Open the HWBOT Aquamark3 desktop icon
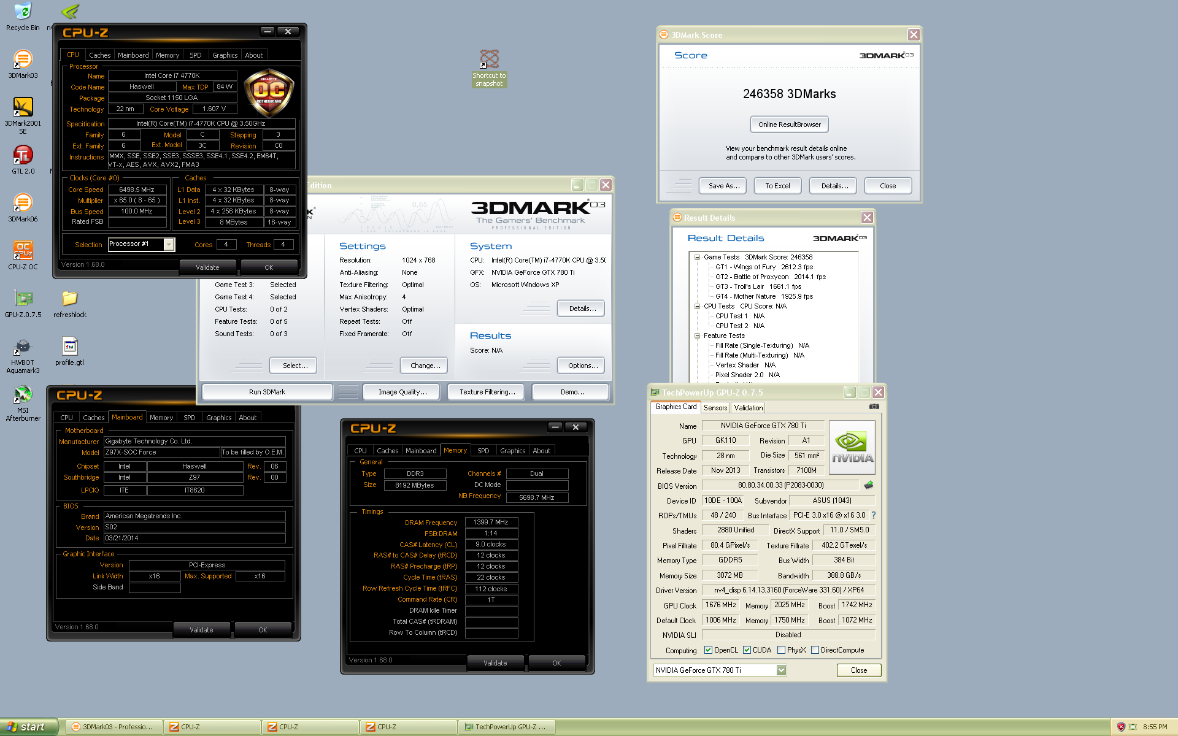This screenshot has width=1178, height=736. point(23,356)
